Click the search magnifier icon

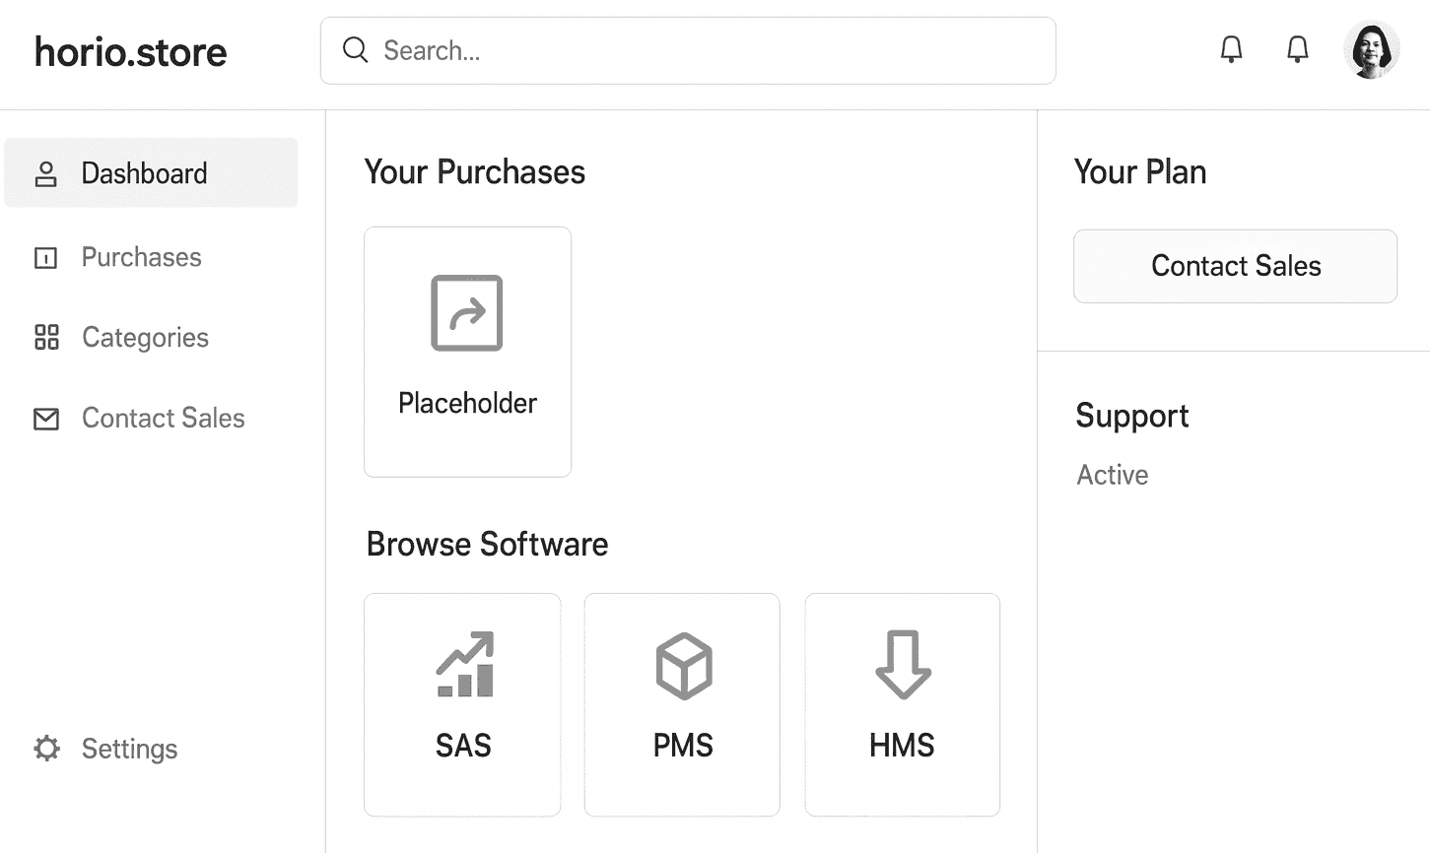click(355, 49)
